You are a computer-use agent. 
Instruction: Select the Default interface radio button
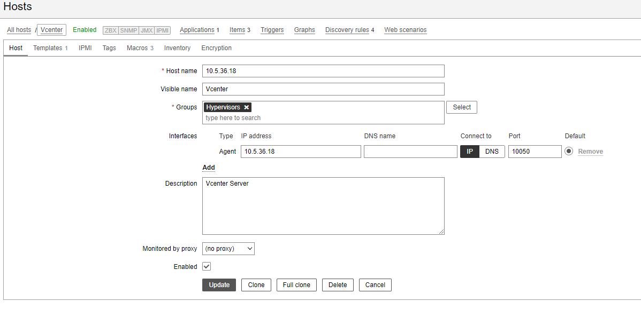[568, 152]
